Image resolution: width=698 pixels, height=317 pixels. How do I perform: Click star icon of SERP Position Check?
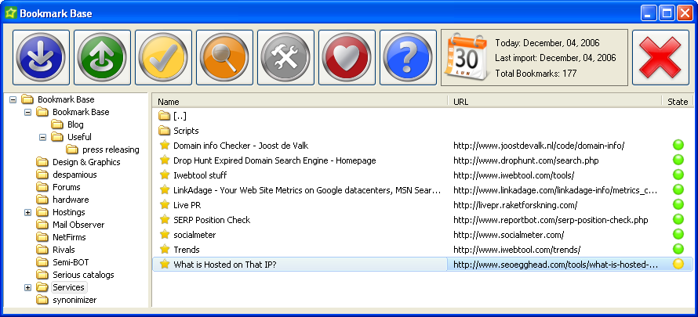click(x=165, y=220)
